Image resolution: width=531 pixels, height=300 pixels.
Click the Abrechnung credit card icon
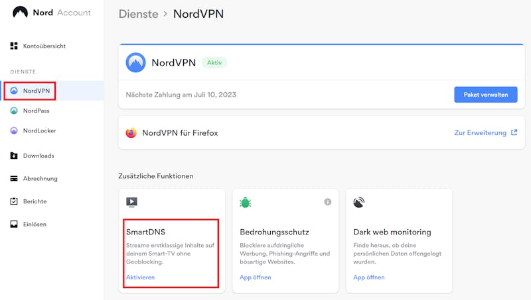(14, 178)
